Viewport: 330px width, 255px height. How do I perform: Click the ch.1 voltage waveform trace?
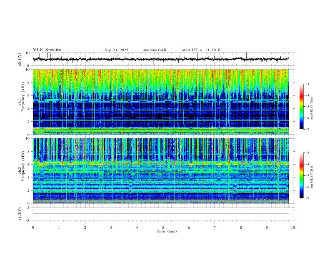click(161, 59)
